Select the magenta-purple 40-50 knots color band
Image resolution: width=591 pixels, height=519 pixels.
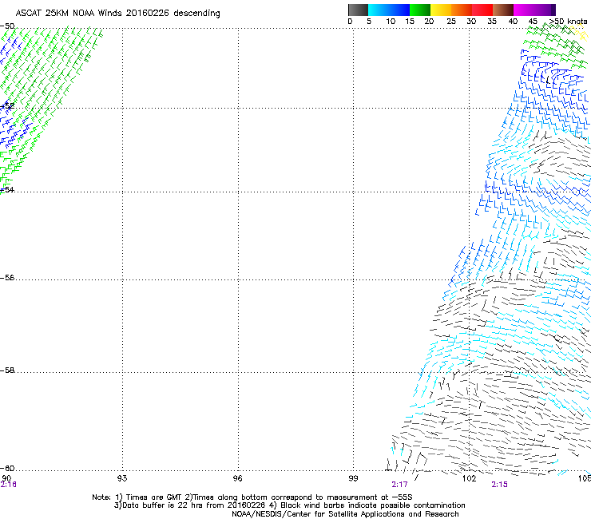pyautogui.click(x=534, y=10)
